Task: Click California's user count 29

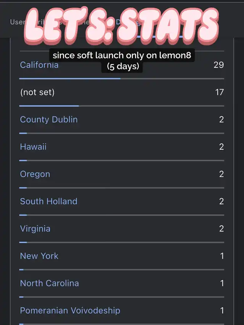Action: tap(219, 65)
